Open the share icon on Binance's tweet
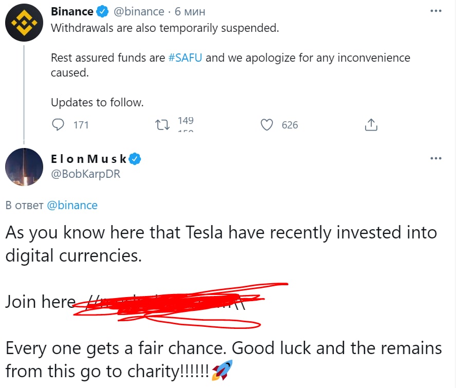 coord(371,125)
